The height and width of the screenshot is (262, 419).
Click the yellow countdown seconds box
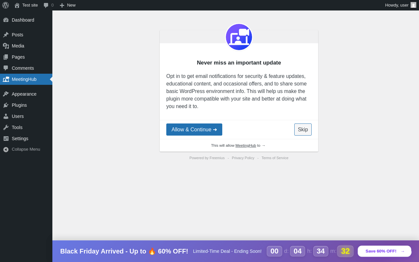(x=345, y=251)
